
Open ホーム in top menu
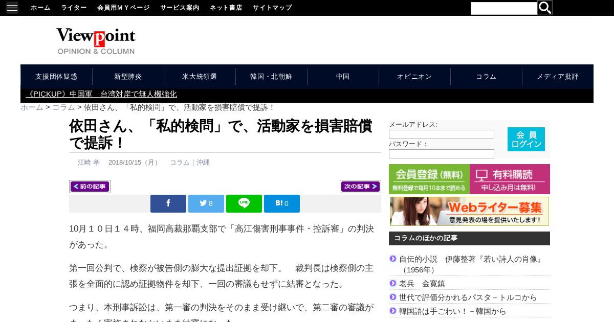tap(40, 8)
